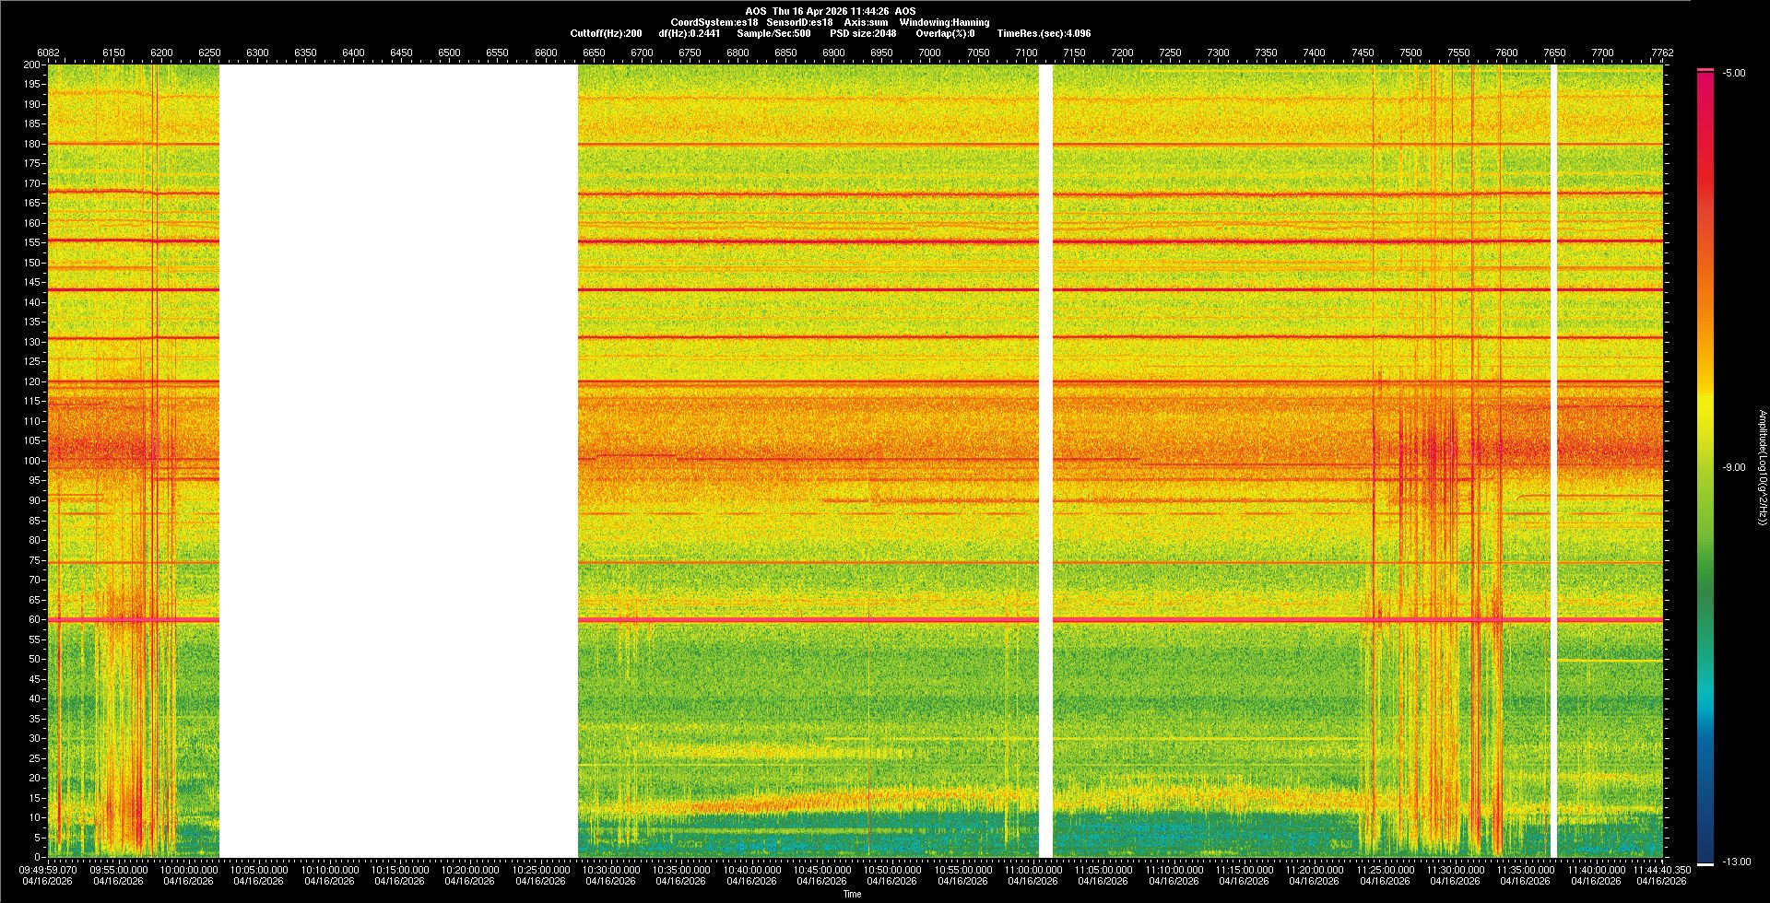The height and width of the screenshot is (903, 1770).
Task: Click the 60 Hz frequency axis label
Action: click(x=34, y=619)
